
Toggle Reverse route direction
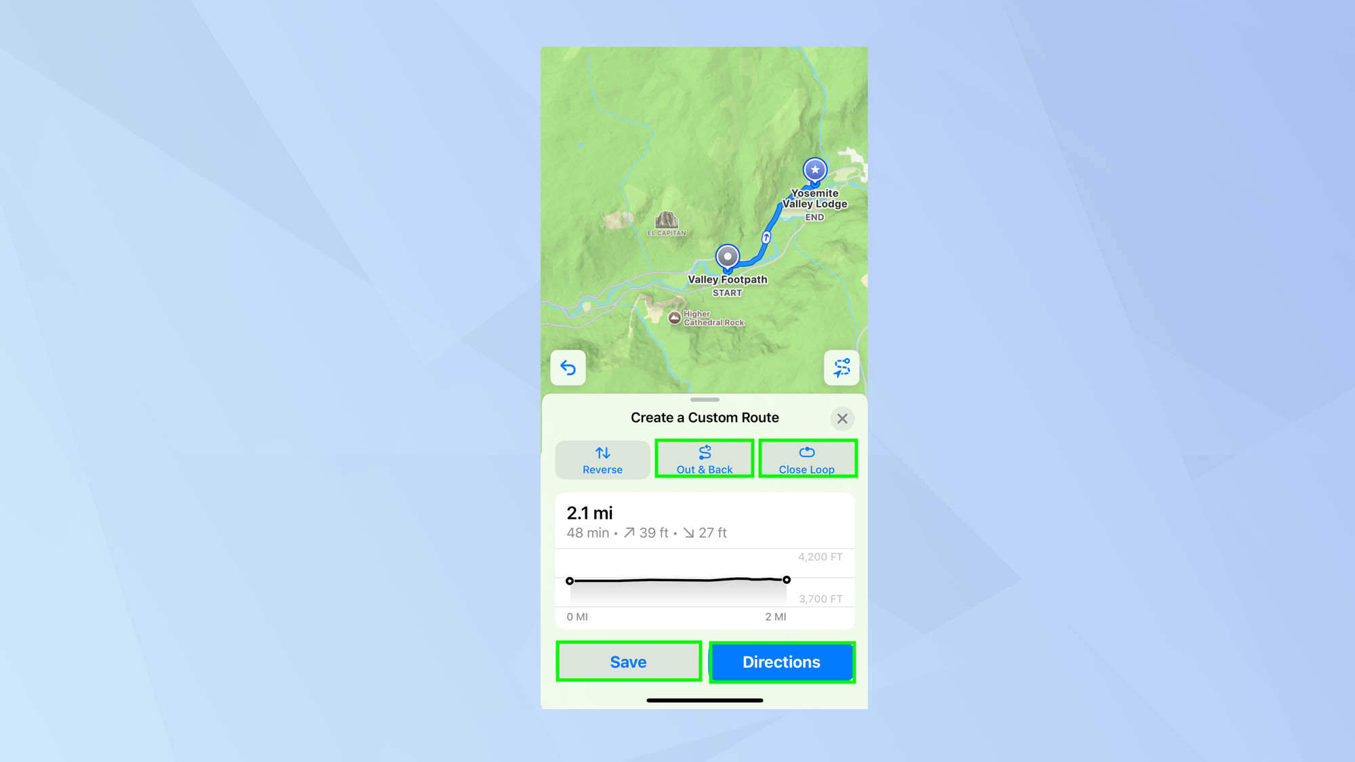pyautogui.click(x=602, y=459)
